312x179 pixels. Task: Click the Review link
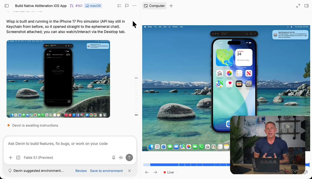pyautogui.click(x=81, y=171)
